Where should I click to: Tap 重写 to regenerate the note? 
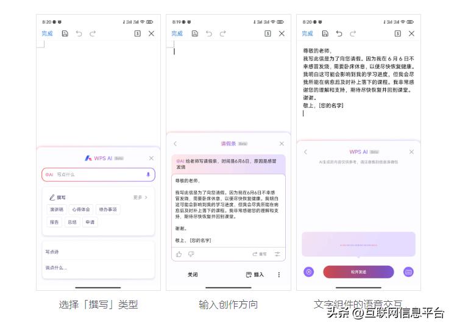click(260, 254)
